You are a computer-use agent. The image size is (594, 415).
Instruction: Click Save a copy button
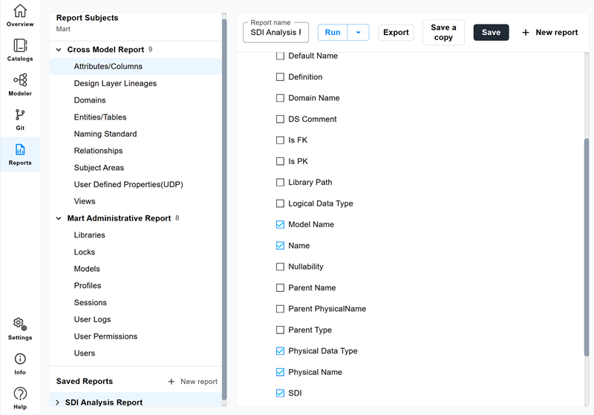(443, 33)
